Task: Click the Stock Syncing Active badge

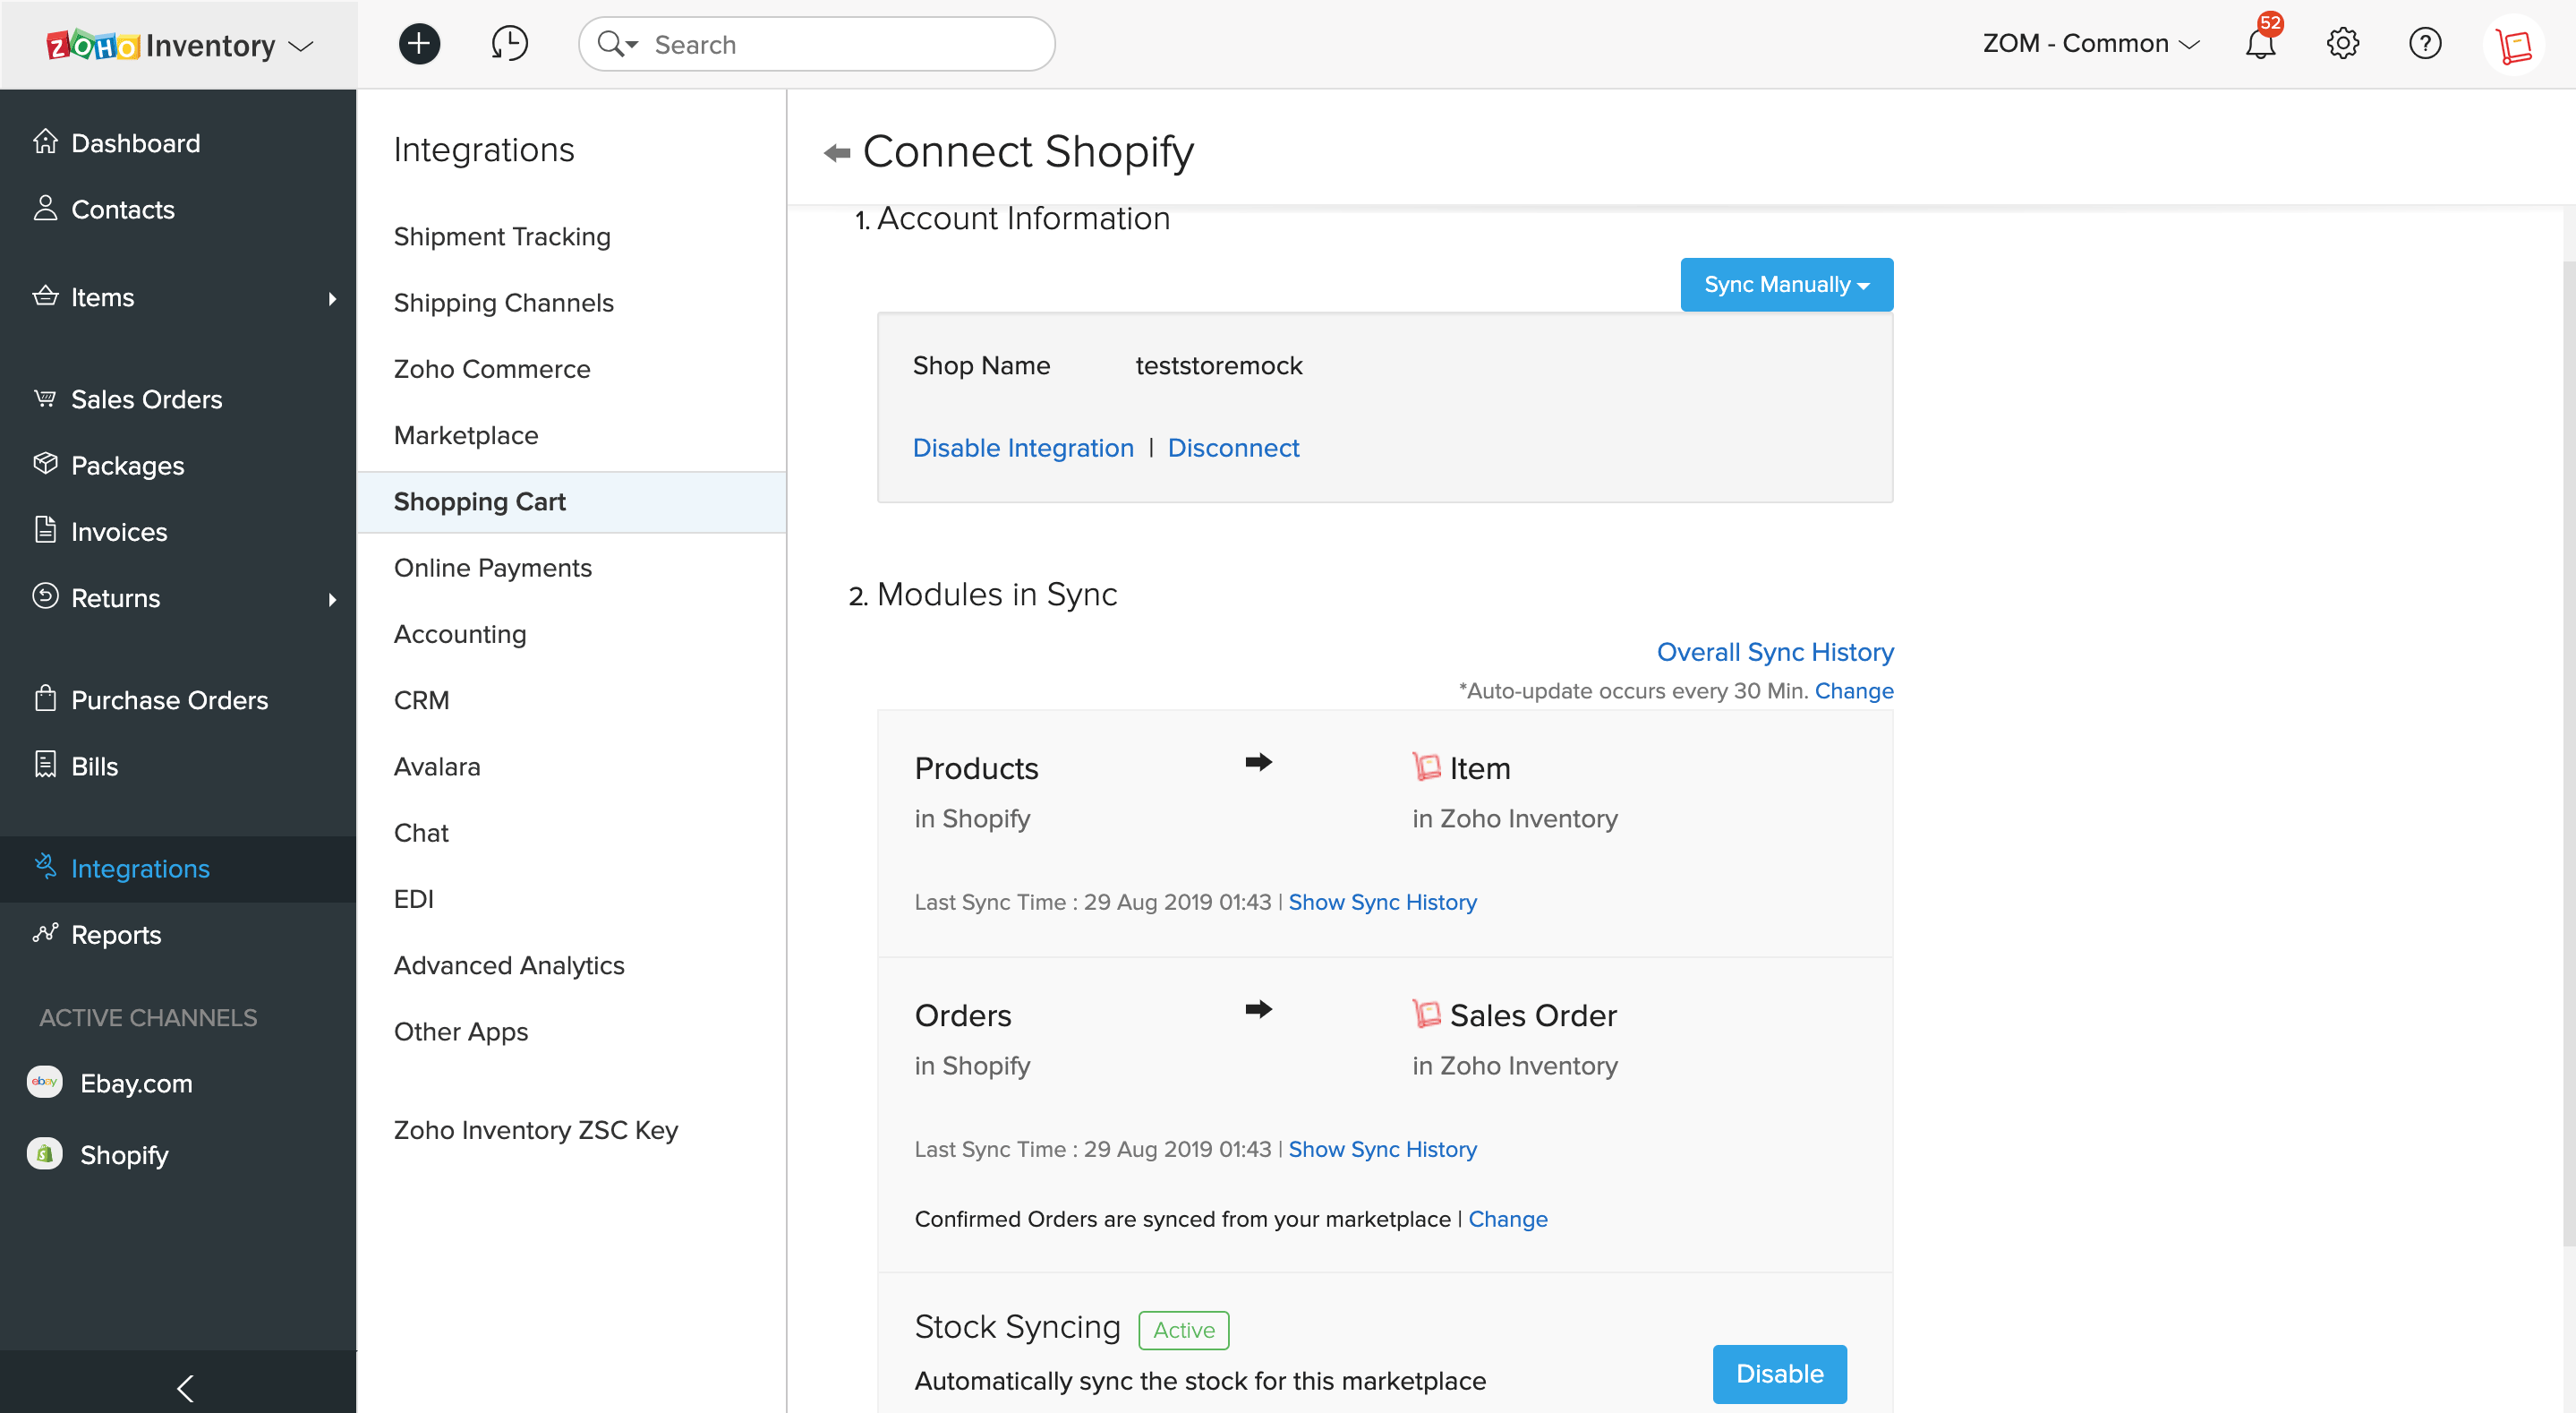Action: coord(1184,1329)
